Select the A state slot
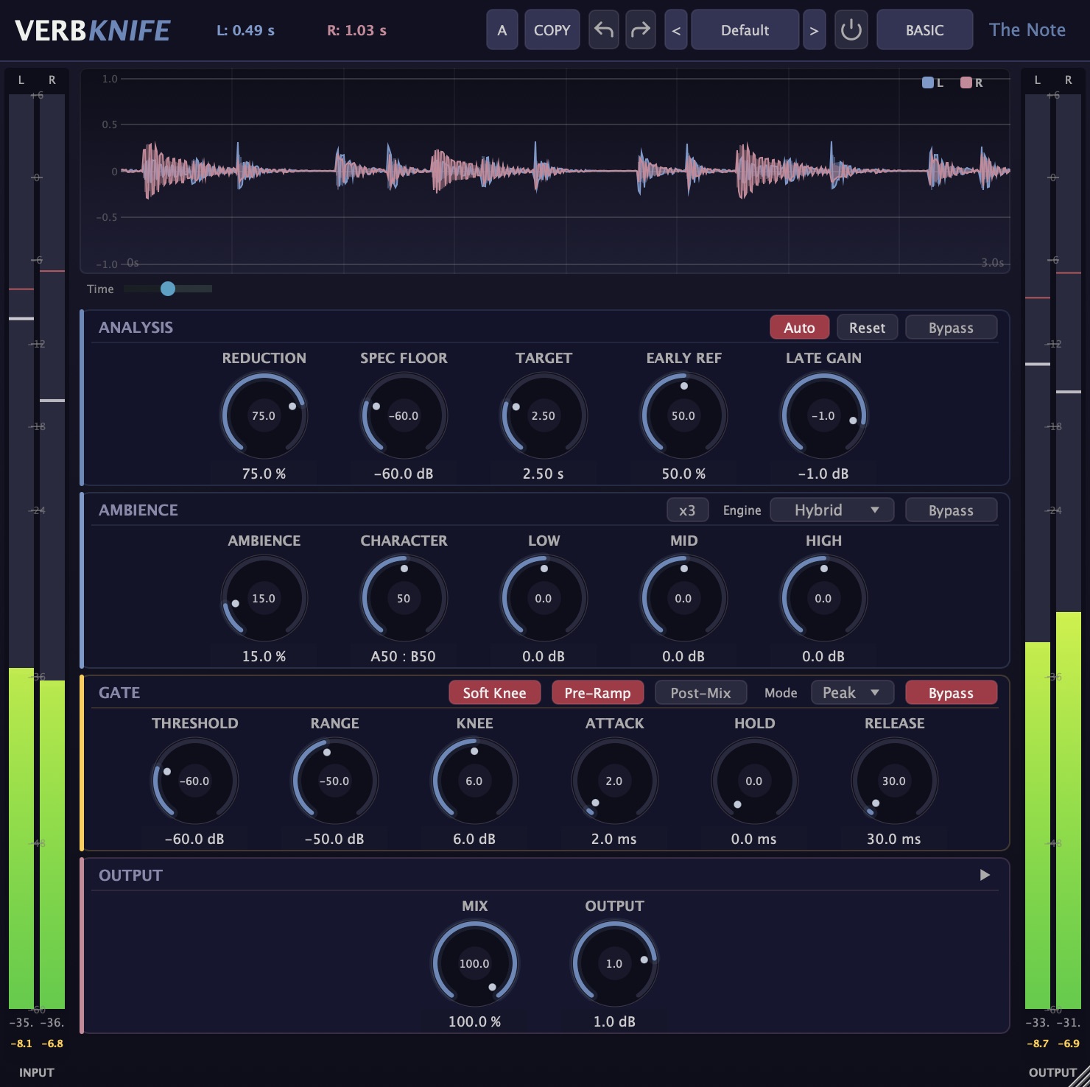1090x1087 pixels. click(502, 30)
